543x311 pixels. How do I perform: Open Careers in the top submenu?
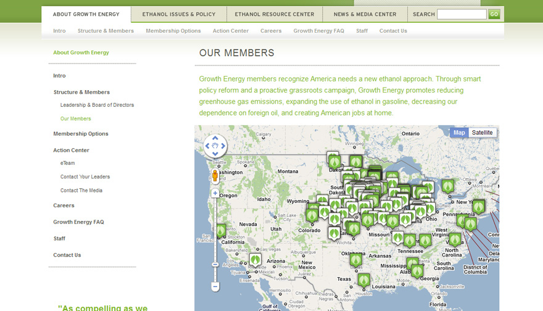(271, 31)
